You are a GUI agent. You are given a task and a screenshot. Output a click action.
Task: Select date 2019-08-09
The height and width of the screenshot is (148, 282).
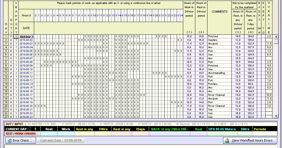26,66
